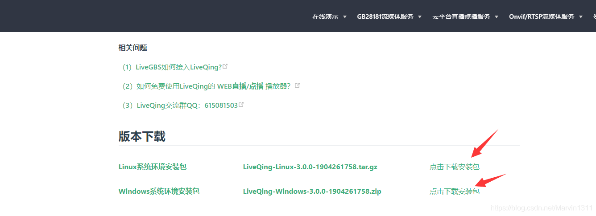Open the Onvif/RTSP流媒体服务 navigation menu
The height and width of the screenshot is (216, 596).
click(x=541, y=16)
